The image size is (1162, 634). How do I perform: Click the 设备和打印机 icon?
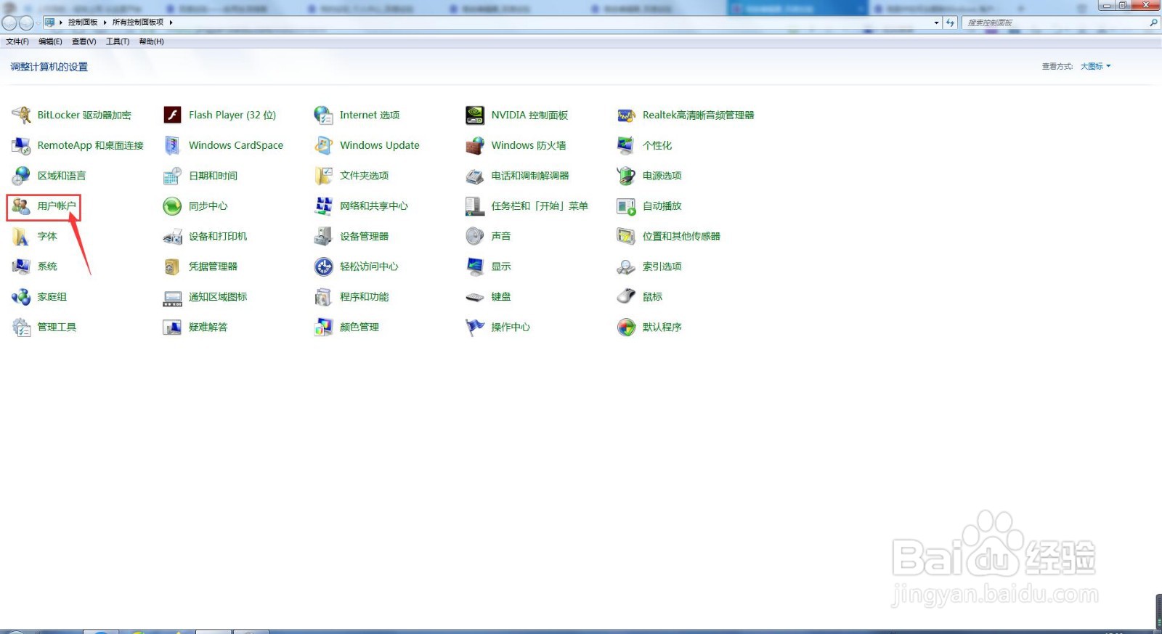click(172, 237)
